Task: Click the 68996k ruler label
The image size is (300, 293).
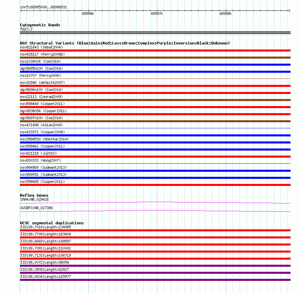Action: tap(88, 13)
